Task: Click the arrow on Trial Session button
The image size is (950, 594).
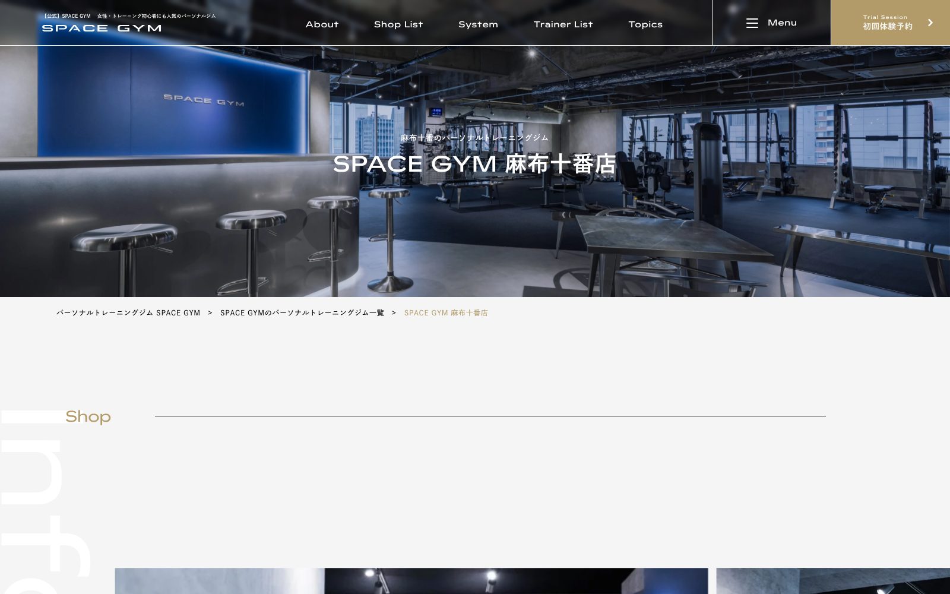Action: point(930,23)
